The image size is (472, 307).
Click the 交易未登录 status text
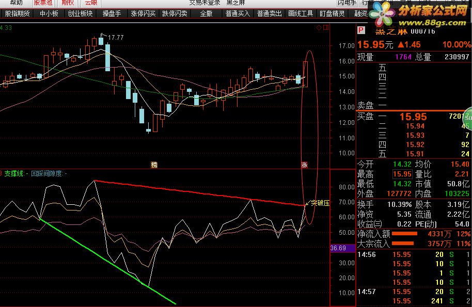(204, 3)
